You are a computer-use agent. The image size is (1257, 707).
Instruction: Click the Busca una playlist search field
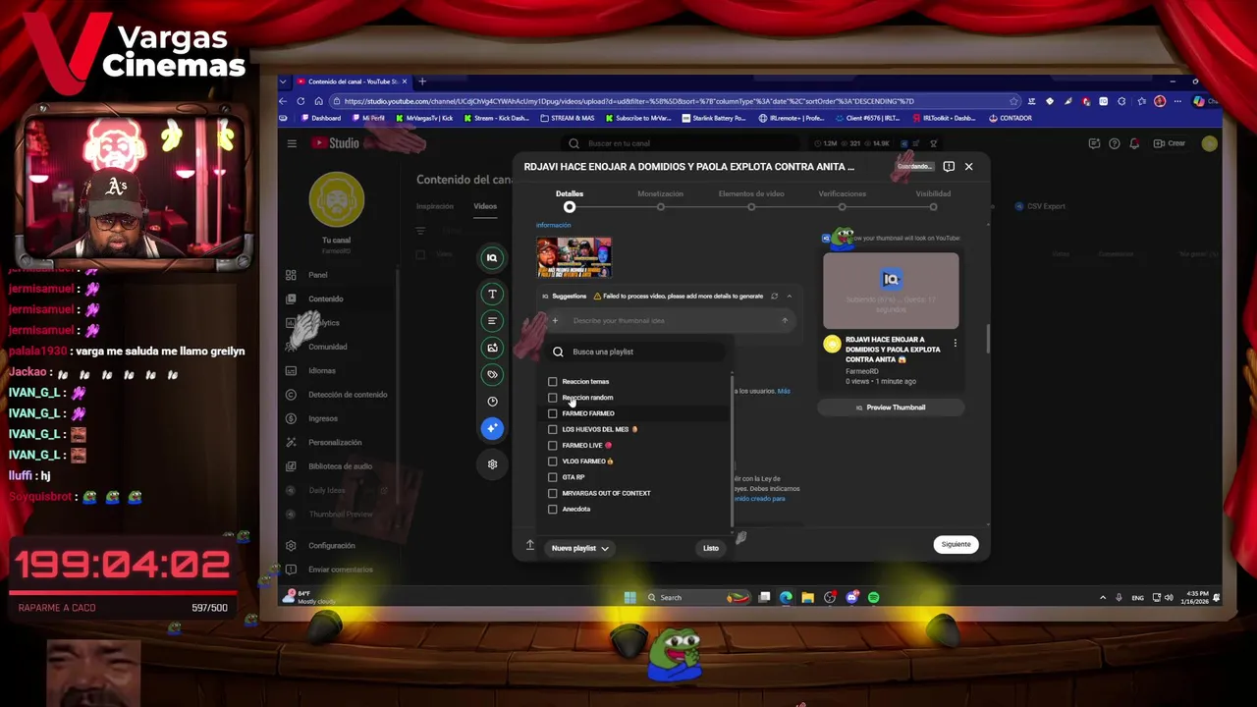pyautogui.click(x=636, y=352)
